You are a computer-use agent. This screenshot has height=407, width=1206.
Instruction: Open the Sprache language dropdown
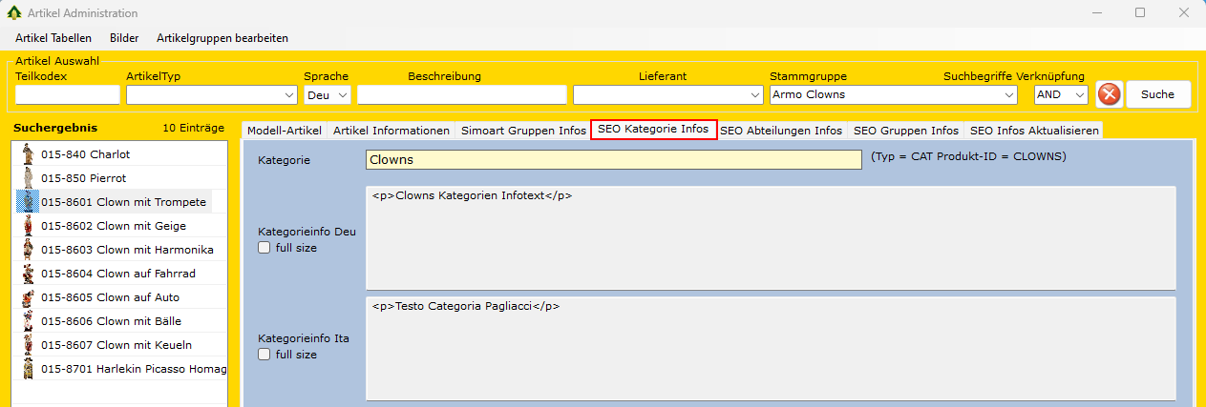[343, 95]
